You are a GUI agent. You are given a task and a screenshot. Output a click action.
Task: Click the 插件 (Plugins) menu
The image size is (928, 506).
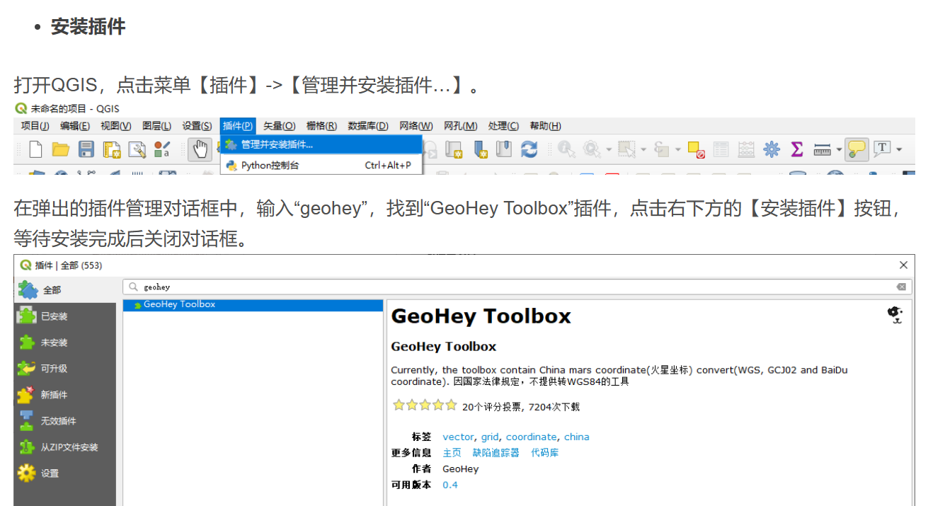point(238,126)
